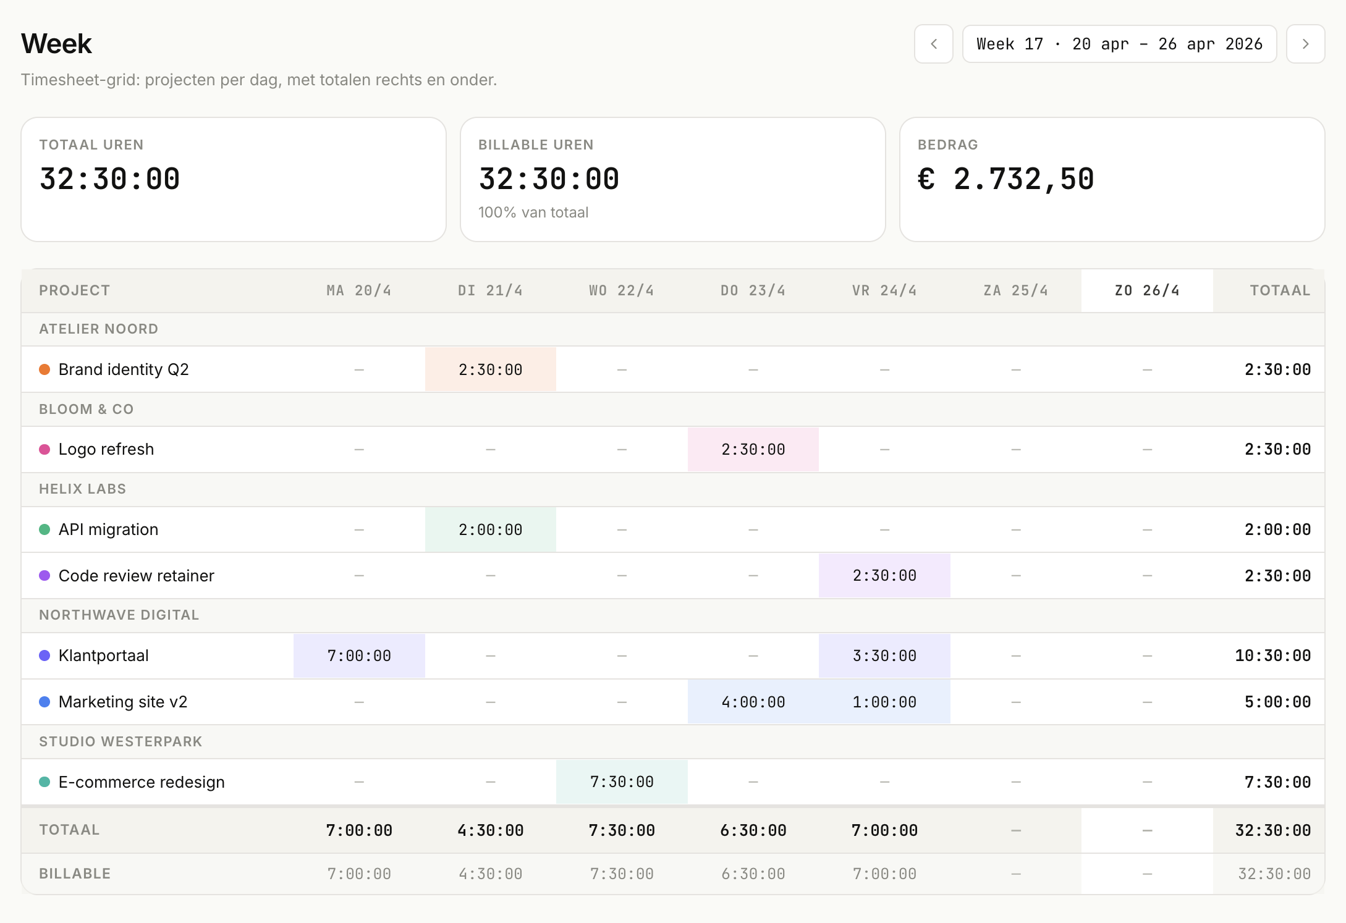Open the Marketing site v2 project name

coord(123,702)
